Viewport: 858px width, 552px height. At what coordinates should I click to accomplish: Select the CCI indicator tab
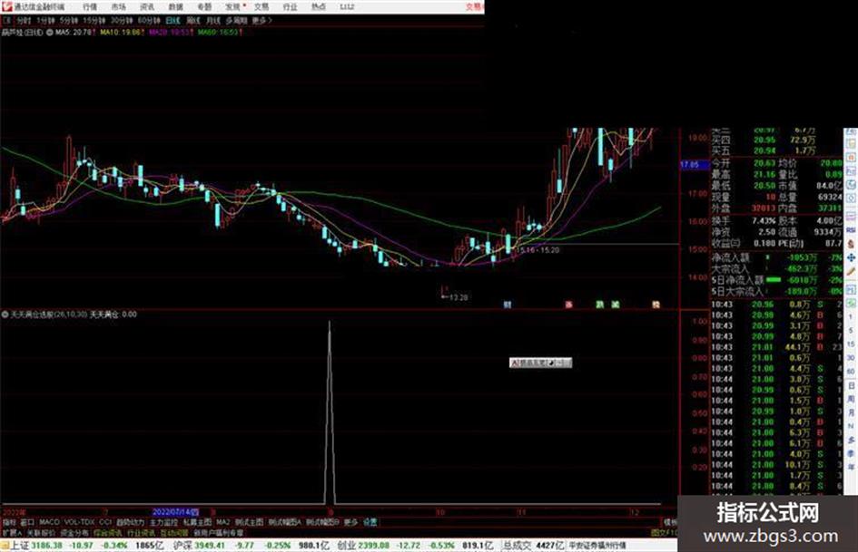105,522
